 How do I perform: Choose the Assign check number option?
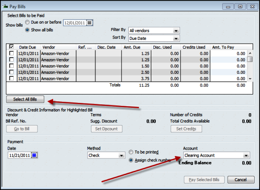pyautogui.click(x=131, y=160)
